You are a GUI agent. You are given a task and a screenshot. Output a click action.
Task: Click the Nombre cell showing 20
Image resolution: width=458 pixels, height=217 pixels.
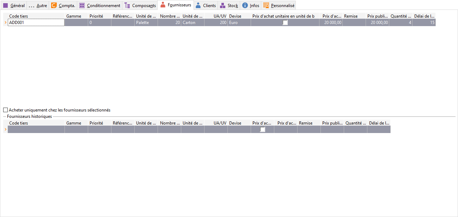coord(170,23)
